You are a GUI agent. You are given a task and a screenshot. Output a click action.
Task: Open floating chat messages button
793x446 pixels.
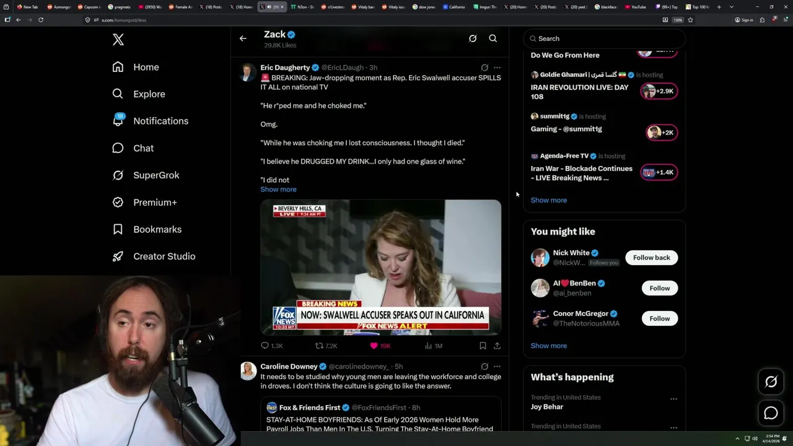[x=771, y=413]
